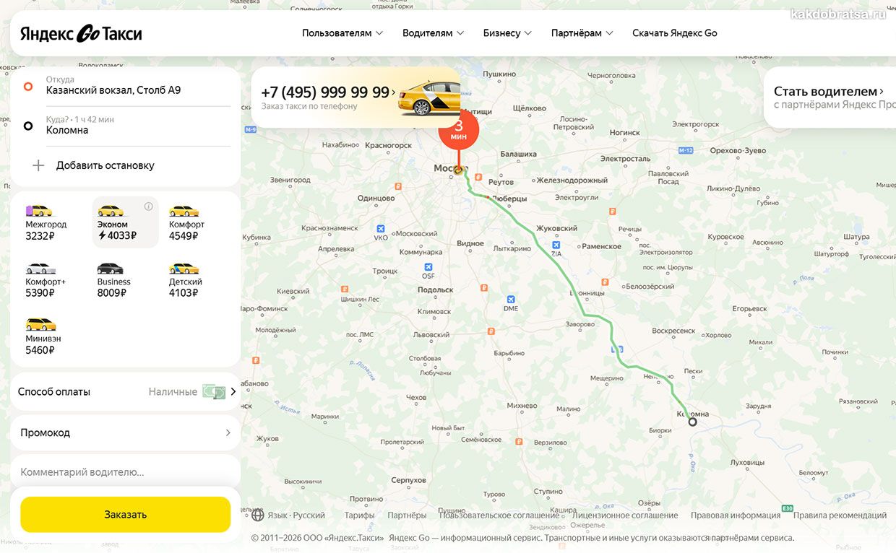Choose the Минивэн tariff car icon

point(40,325)
